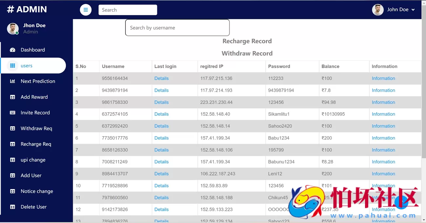Screen dimensions: 426x223
Task: Click the users grid icon in sidebar
Action: click(12, 65)
